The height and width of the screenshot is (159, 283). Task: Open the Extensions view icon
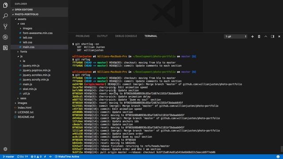pyautogui.click(x=5, y=48)
